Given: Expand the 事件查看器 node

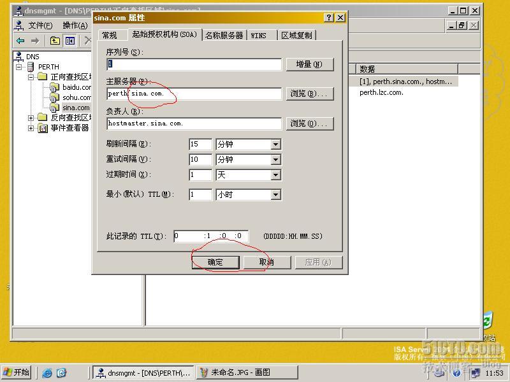Looking at the screenshot, I should 31,128.
